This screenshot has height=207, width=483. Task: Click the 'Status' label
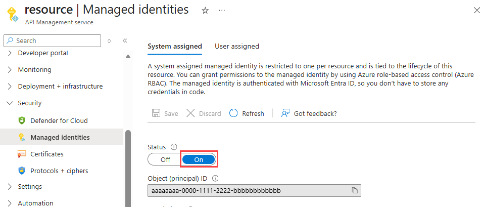157,147
